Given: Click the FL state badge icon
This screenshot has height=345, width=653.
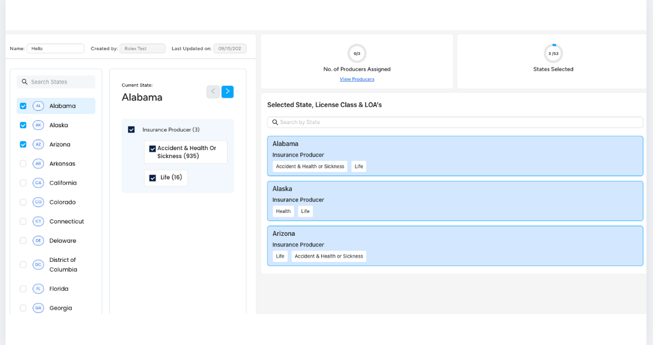Looking at the screenshot, I should (38, 289).
